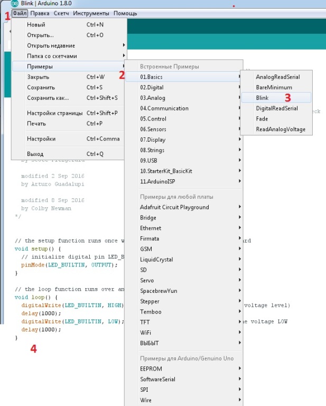The height and width of the screenshot is (406, 326).
Task: Click Сохранить как... in the file menu
Action: [48, 98]
